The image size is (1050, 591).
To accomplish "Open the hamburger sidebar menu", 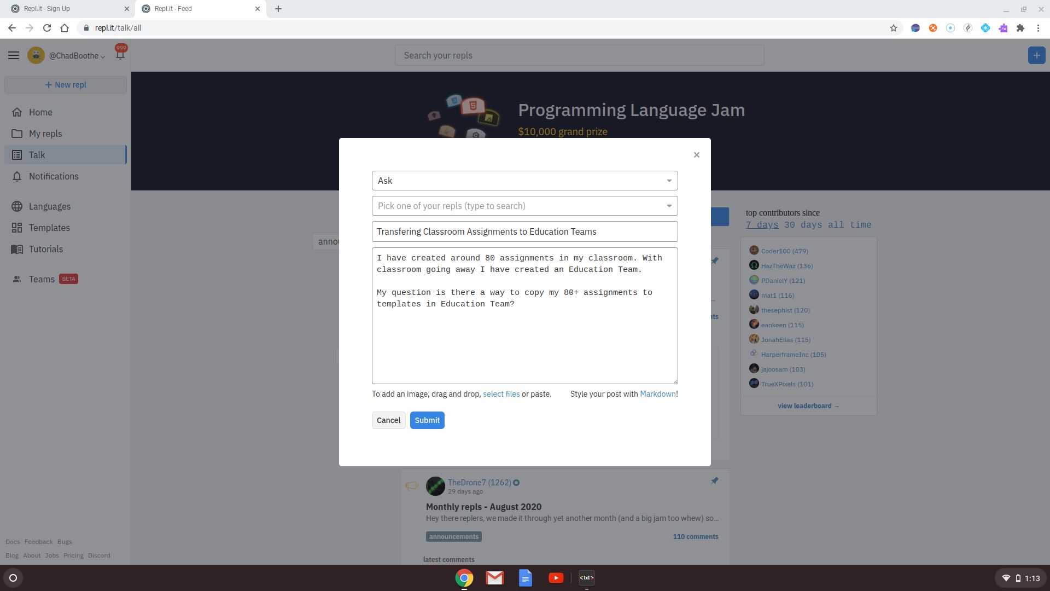I will pos(14,55).
